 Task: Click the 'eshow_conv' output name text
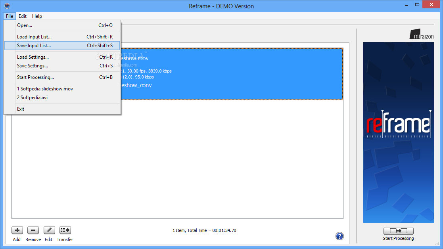click(x=136, y=85)
